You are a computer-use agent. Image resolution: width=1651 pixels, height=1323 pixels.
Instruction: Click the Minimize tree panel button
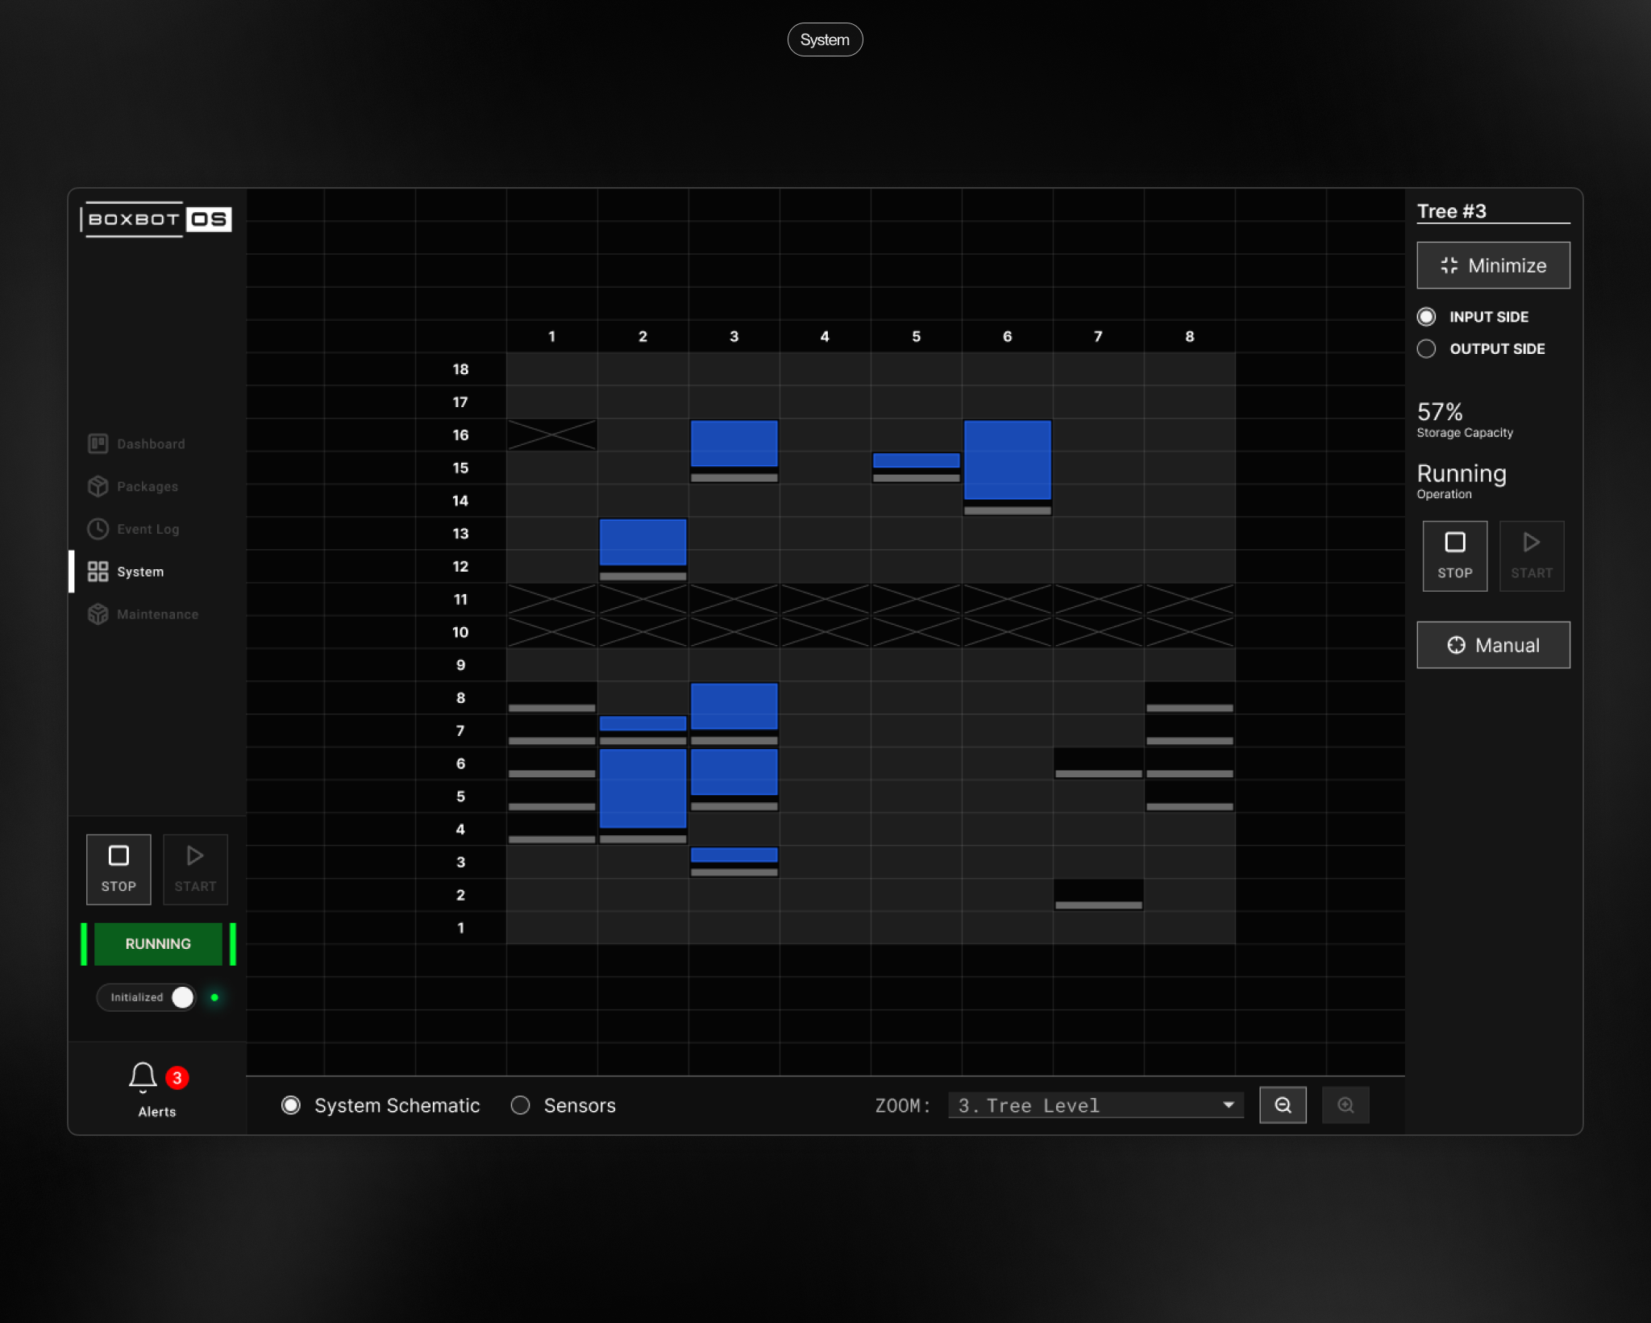point(1492,265)
